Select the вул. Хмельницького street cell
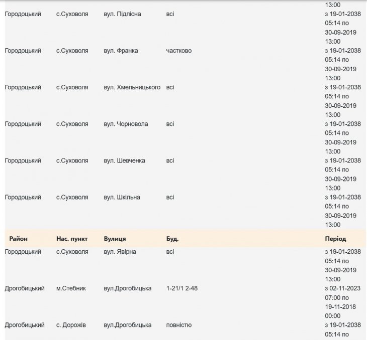This screenshot has height=340, width=367. pyautogui.click(x=132, y=87)
